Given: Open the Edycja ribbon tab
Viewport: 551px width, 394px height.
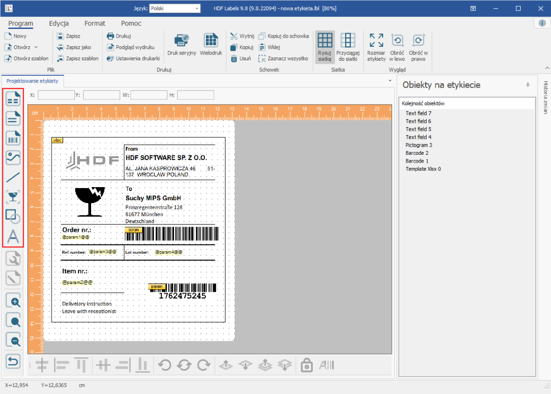Looking at the screenshot, I should [59, 23].
